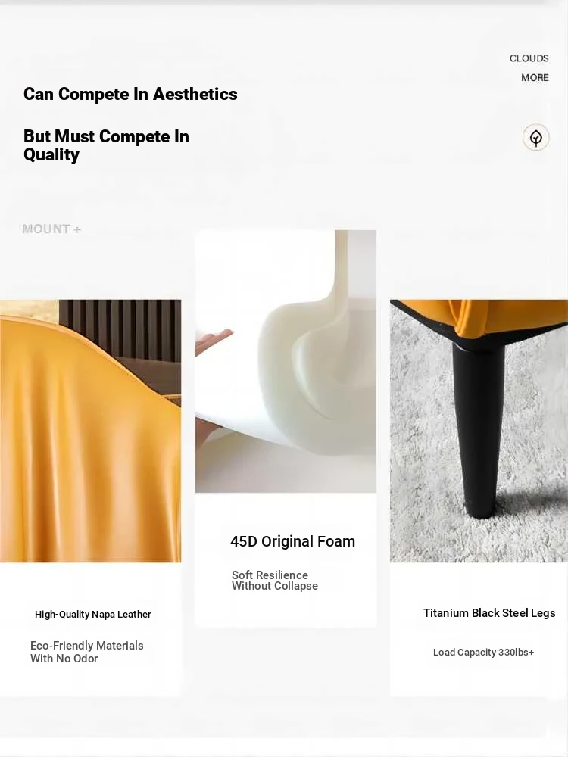The width and height of the screenshot is (568, 757).
Task: Click the 45D Original Foam heading
Action: coord(292,541)
